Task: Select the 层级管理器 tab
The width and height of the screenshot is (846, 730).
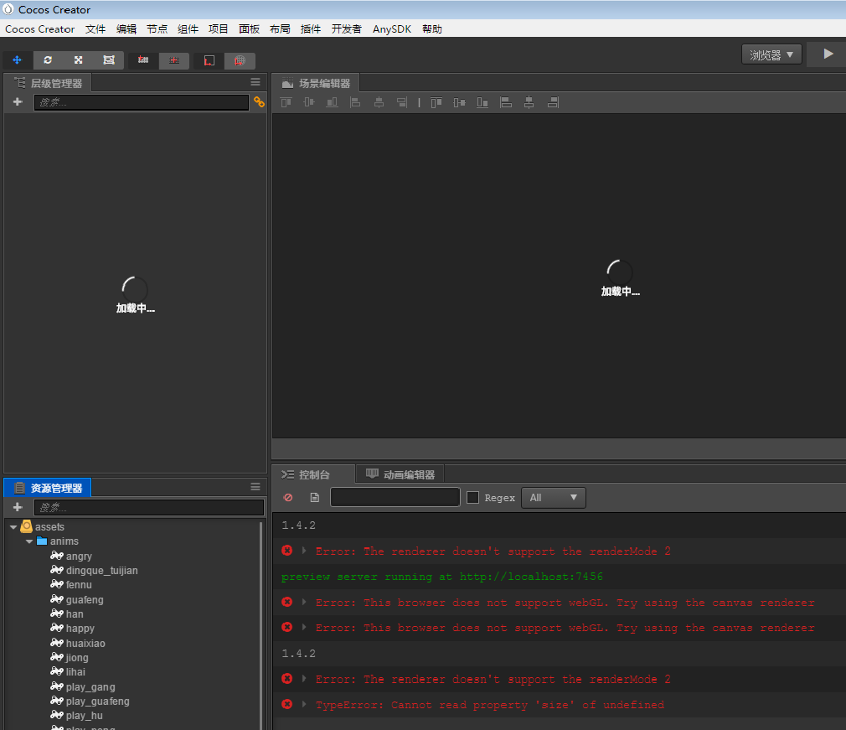Action: click(x=48, y=83)
